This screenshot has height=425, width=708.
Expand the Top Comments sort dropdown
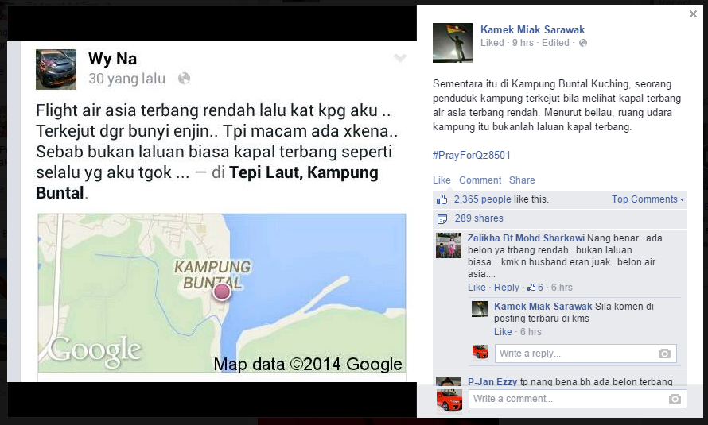pos(648,199)
